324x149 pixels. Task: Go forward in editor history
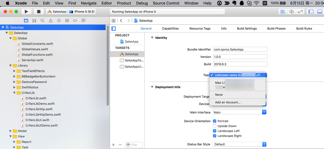point(128,21)
